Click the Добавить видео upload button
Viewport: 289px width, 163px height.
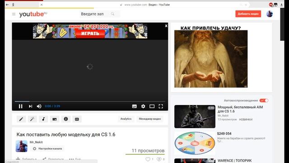(248, 14)
